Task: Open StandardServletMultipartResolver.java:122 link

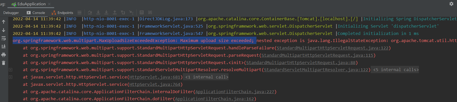Action: click(x=316, y=70)
